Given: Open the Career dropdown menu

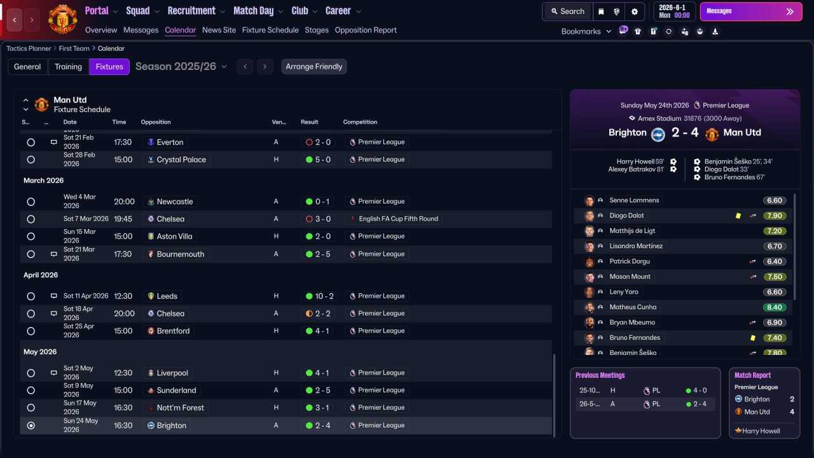Looking at the screenshot, I should tap(343, 11).
